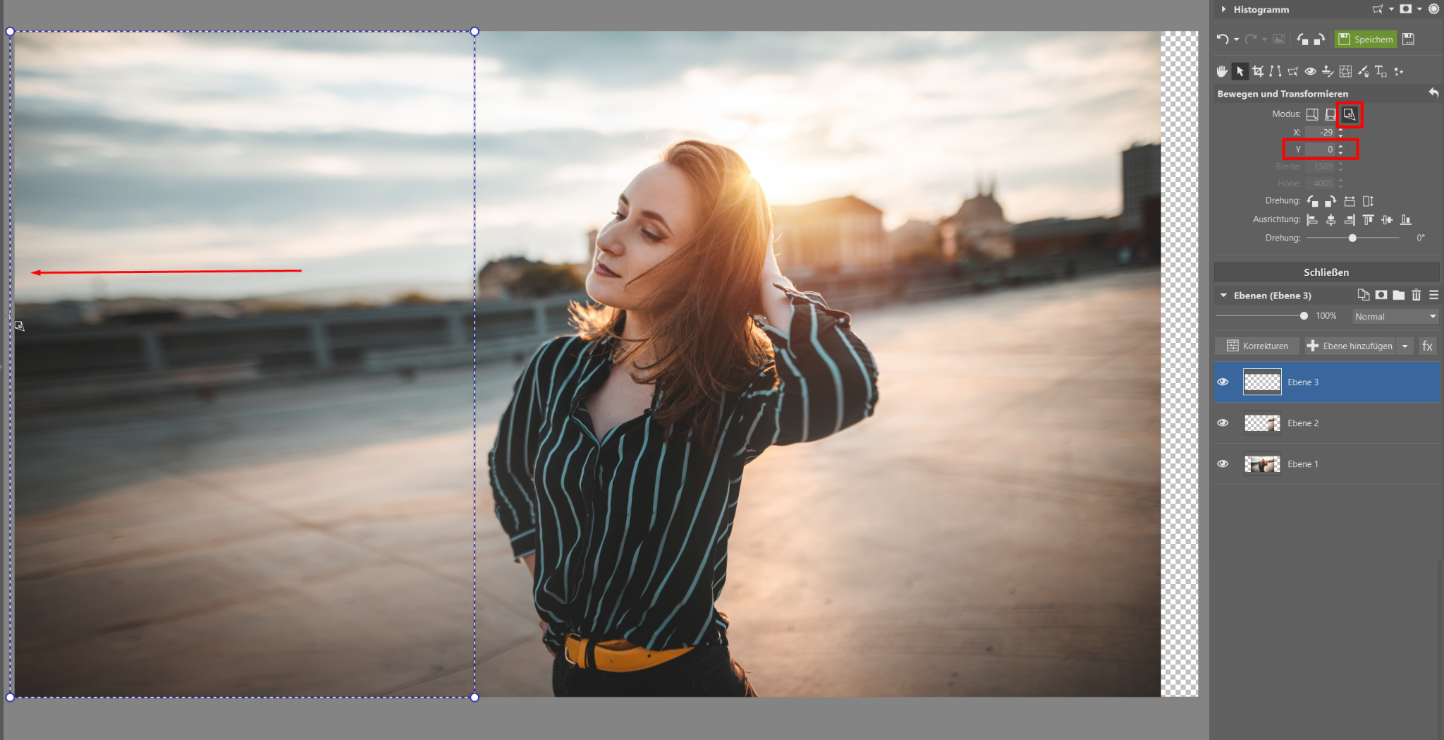This screenshot has height=740, width=1444.
Task: Hide Ebene 2 with its eye icon
Action: tap(1223, 423)
